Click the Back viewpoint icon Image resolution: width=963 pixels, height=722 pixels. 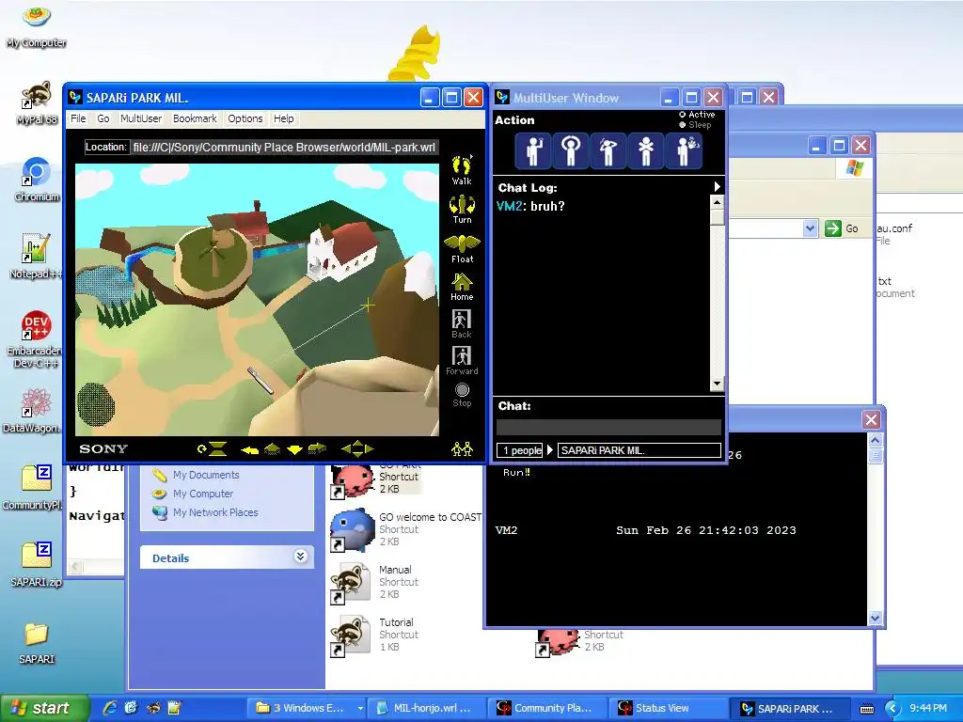point(462,324)
